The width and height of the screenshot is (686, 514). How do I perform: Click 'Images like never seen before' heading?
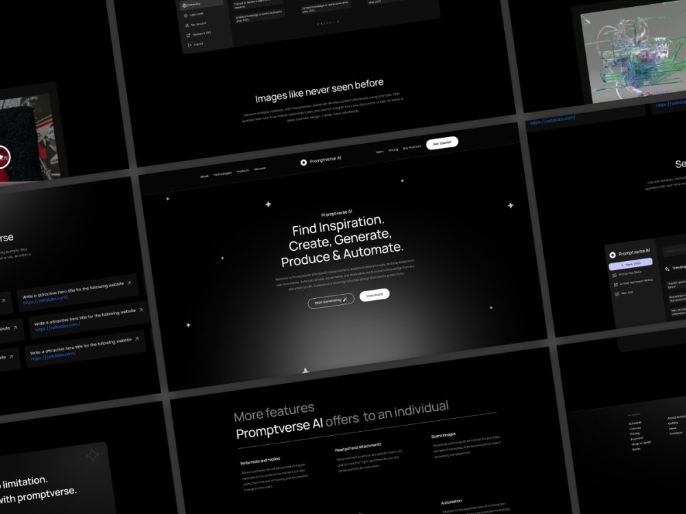point(320,90)
